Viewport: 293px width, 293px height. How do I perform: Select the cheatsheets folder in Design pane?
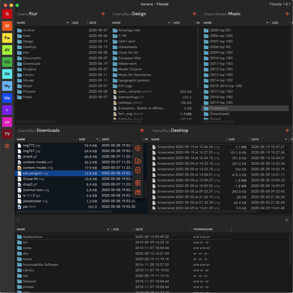pyautogui.click(x=154, y=47)
